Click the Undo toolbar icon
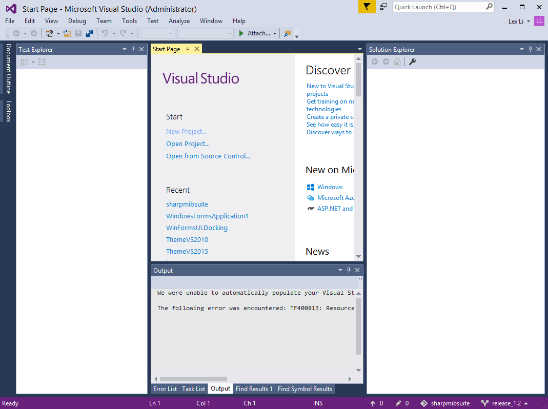The image size is (548, 409). 104,33
